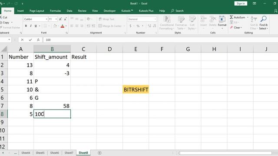Click the Clear eraser button
The width and height of the screenshot is (278, 156).
[x=236, y=27]
